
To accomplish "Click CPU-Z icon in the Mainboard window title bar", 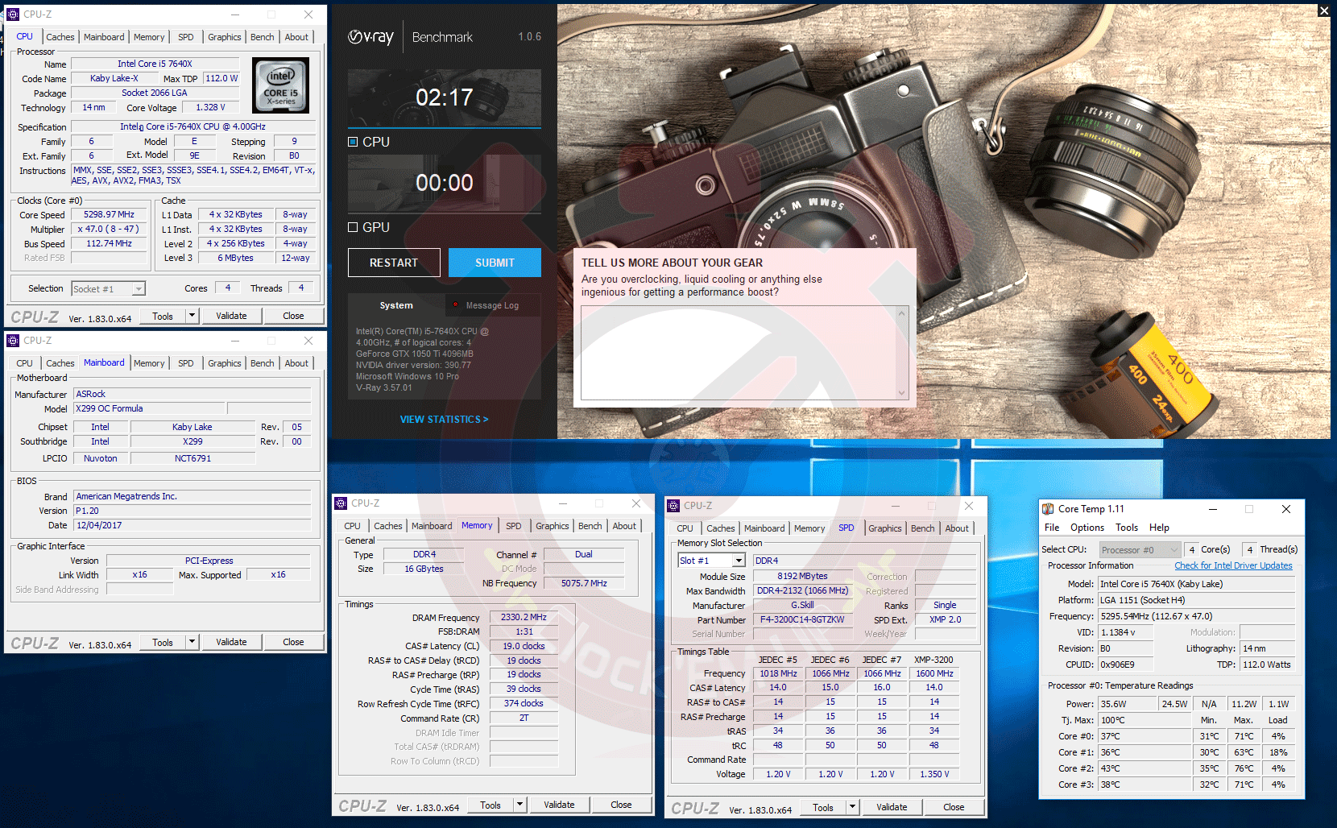I will click(x=13, y=341).
